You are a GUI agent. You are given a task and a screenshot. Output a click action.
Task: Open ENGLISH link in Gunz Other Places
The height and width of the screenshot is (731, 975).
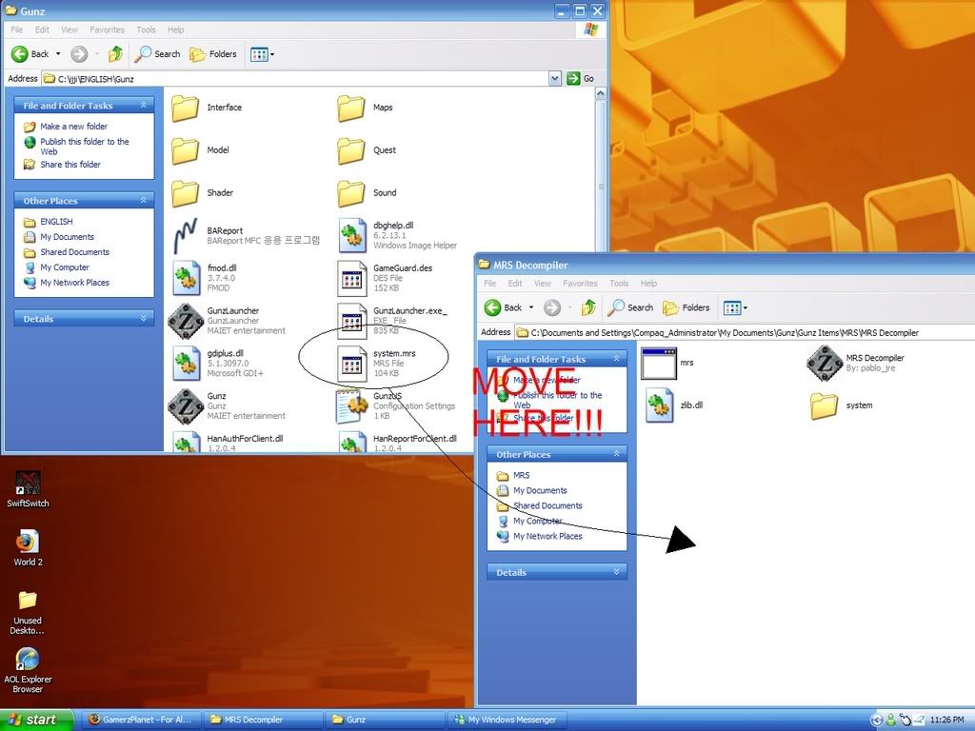[x=56, y=221]
